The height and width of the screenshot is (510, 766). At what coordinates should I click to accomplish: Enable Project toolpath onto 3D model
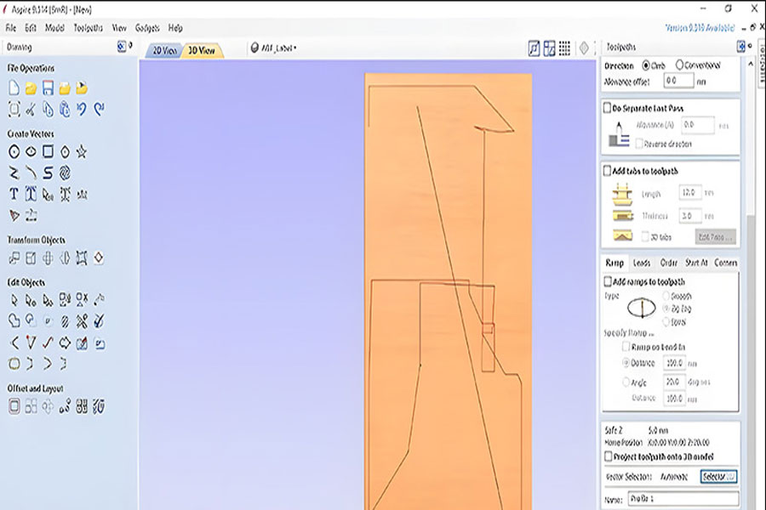(609, 456)
